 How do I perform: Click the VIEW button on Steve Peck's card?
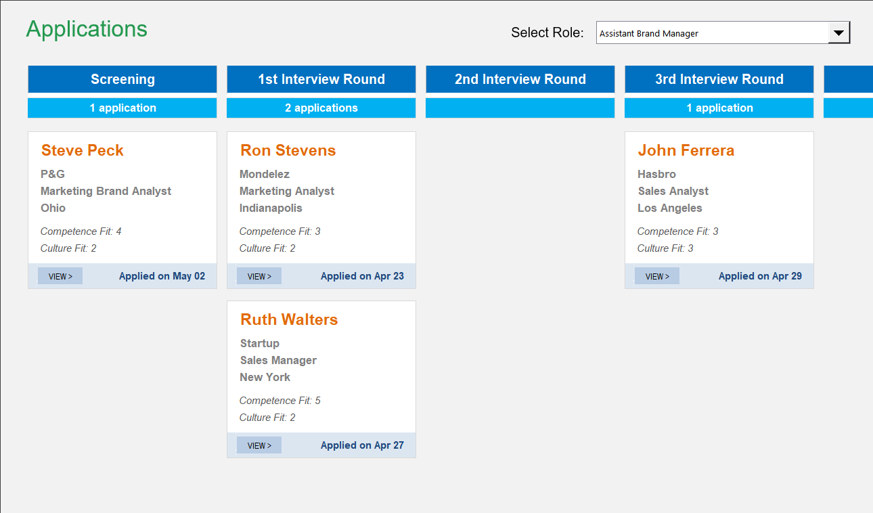click(60, 275)
